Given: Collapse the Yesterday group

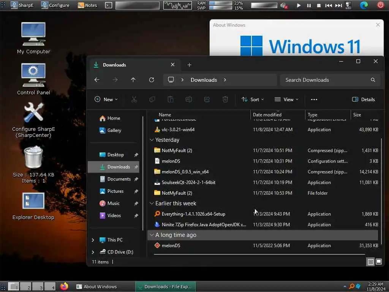Looking at the screenshot, I should pyautogui.click(x=152, y=140).
